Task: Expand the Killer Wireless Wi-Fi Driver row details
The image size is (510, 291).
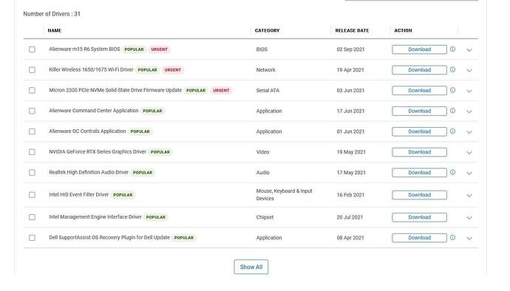Action: [469, 70]
